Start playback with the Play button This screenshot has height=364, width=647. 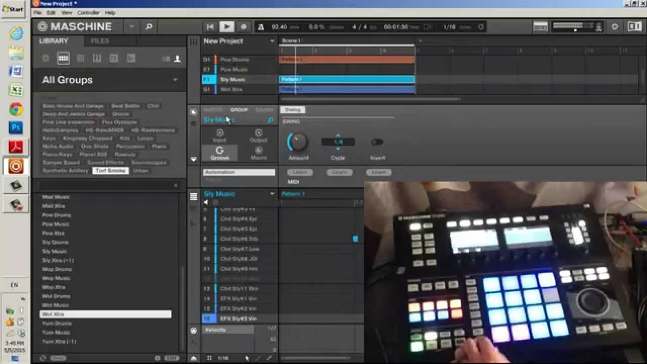pyautogui.click(x=226, y=27)
